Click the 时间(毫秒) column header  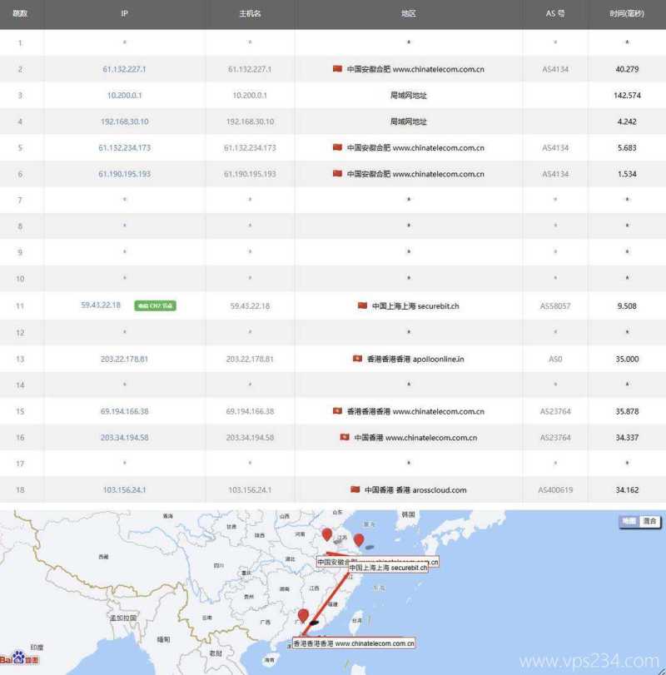(x=626, y=14)
